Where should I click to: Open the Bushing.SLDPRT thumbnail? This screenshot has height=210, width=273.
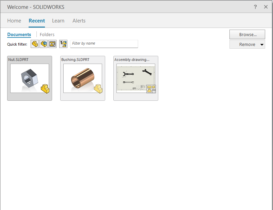[83, 78]
